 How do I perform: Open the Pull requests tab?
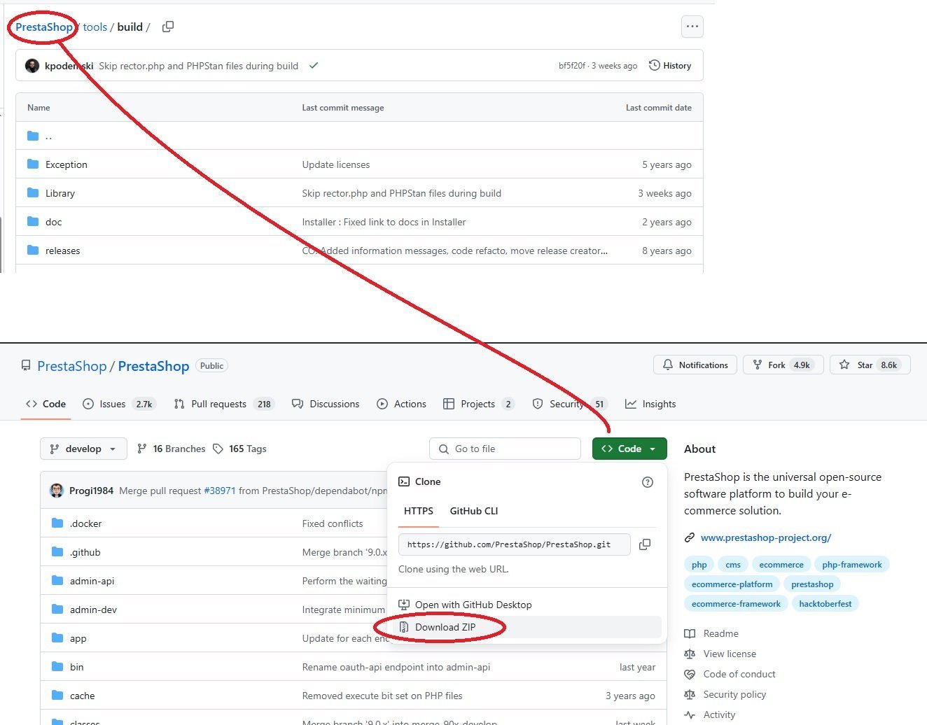[x=224, y=404]
